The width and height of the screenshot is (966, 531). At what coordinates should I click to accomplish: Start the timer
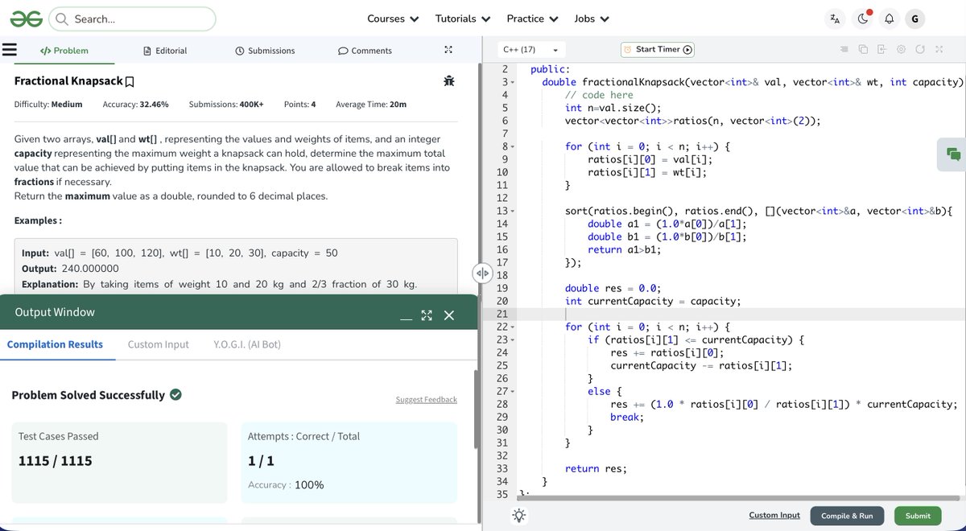[x=658, y=50]
